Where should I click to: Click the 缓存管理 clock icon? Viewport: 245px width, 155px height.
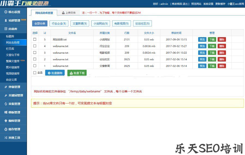coord(6,129)
